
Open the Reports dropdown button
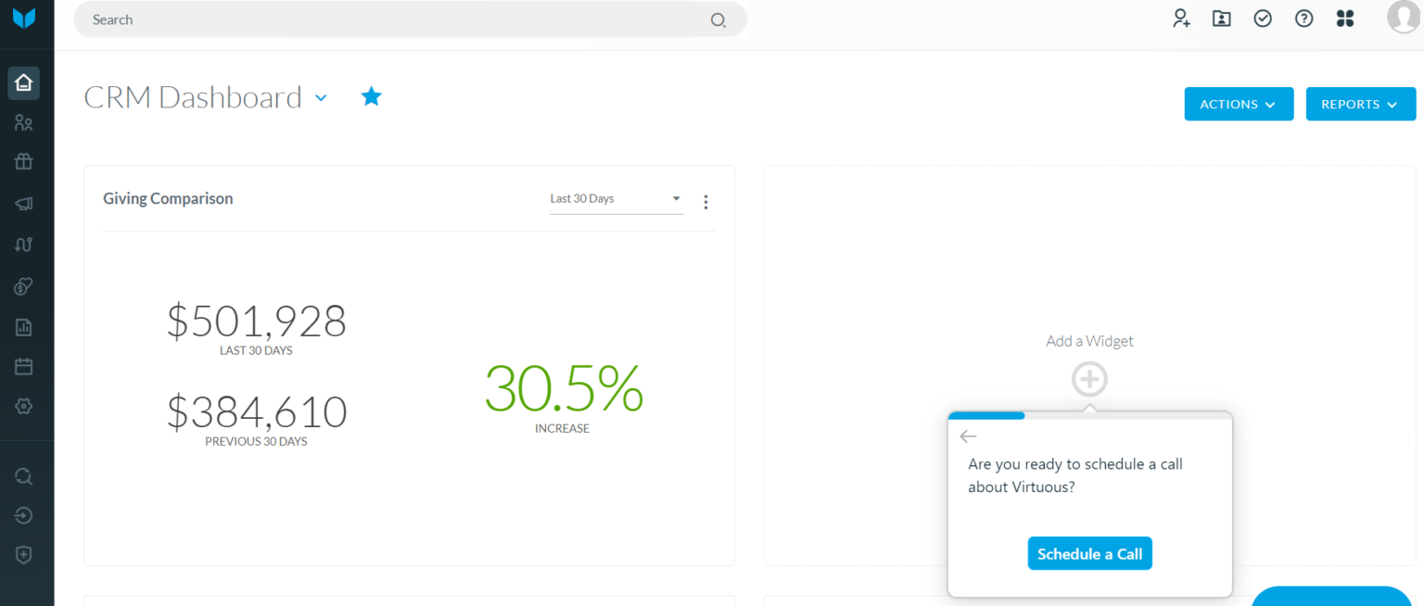1360,104
